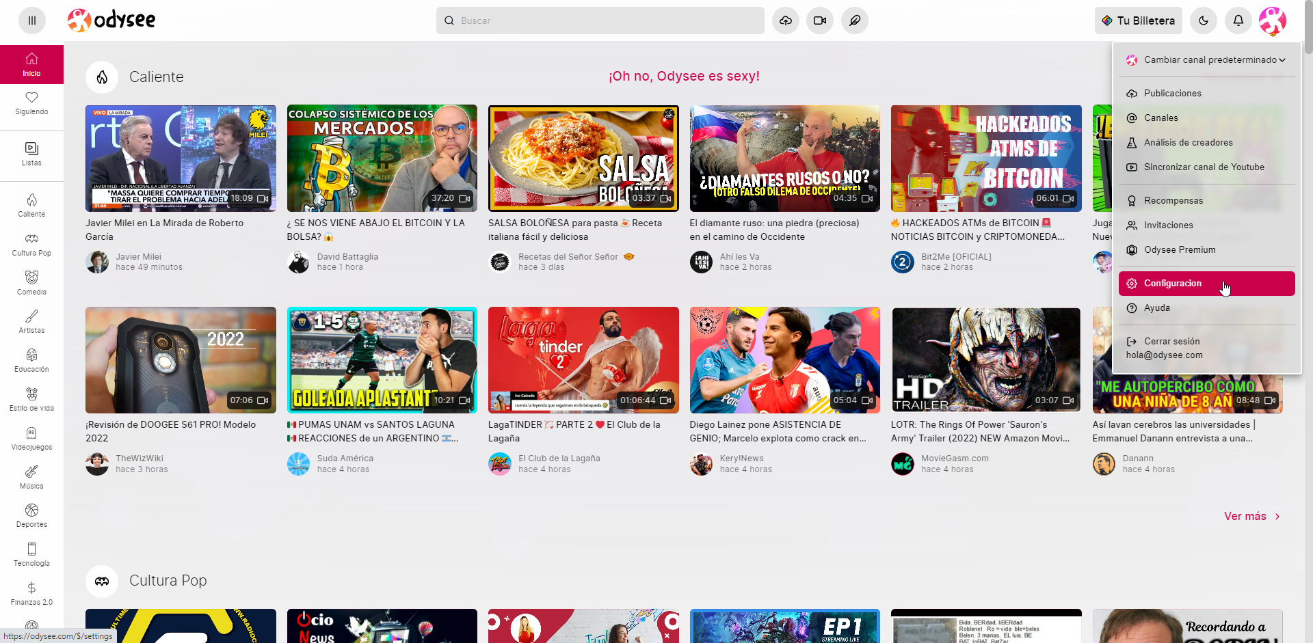1313x643 pixels.
Task: Click the Cultura Pop section icon
Action: click(x=102, y=581)
